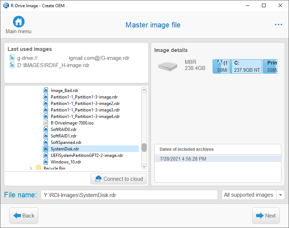Minimize the R-Drive Image window
The height and width of the screenshot is (228, 289).
tap(248, 5)
